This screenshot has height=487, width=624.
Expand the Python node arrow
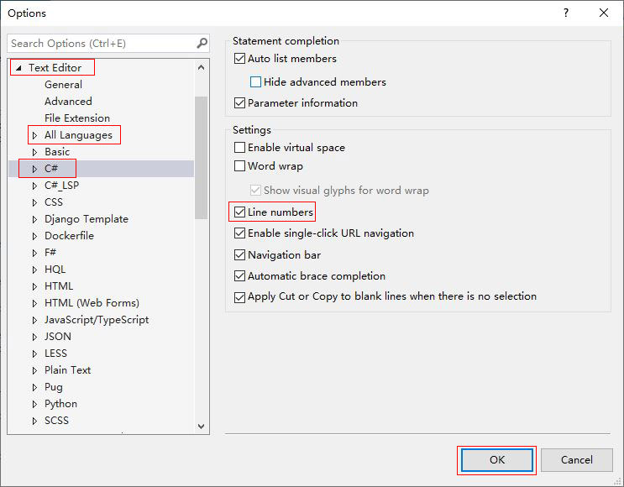pos(34,404)
